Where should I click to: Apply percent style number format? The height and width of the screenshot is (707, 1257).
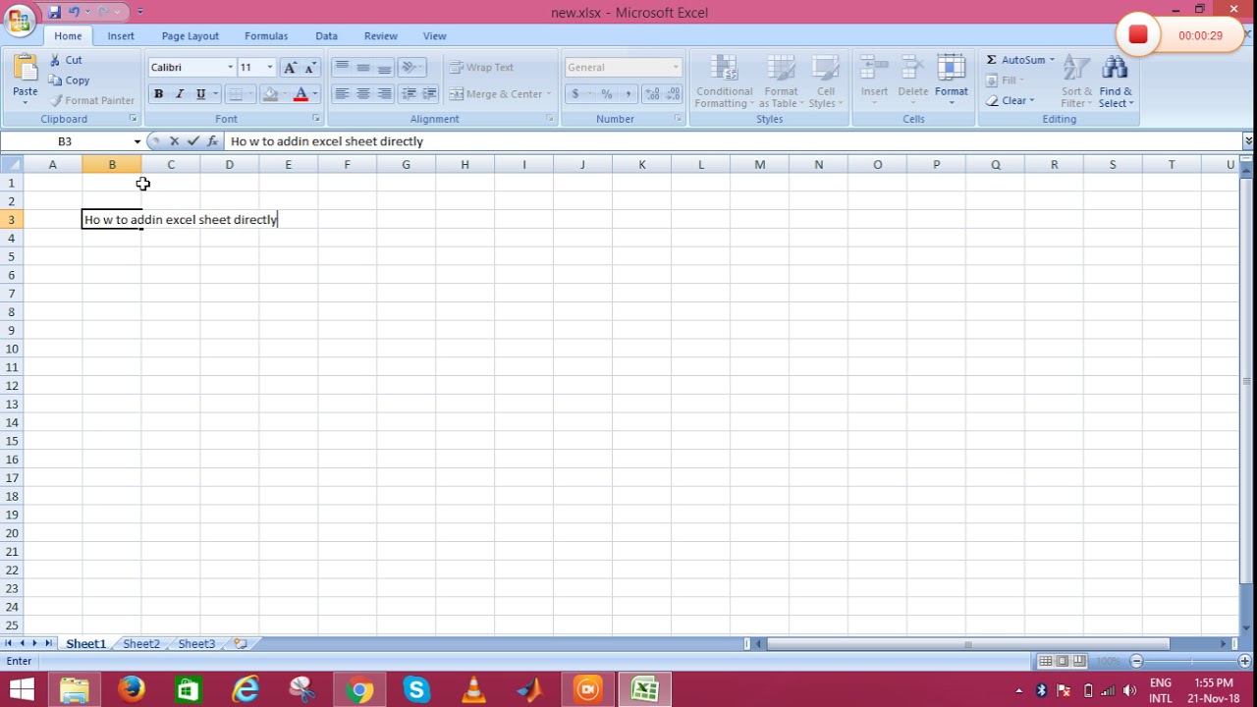(607, 93)
